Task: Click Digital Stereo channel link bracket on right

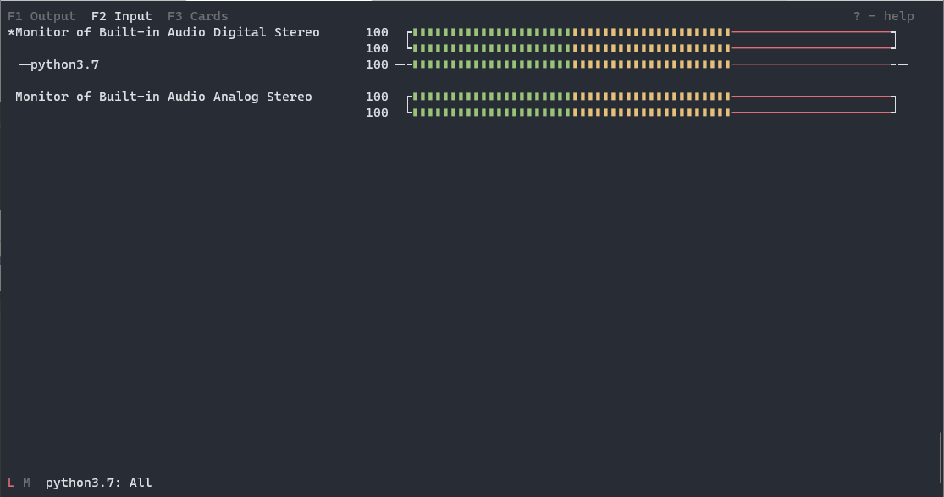Action: [x=894, y=41]
